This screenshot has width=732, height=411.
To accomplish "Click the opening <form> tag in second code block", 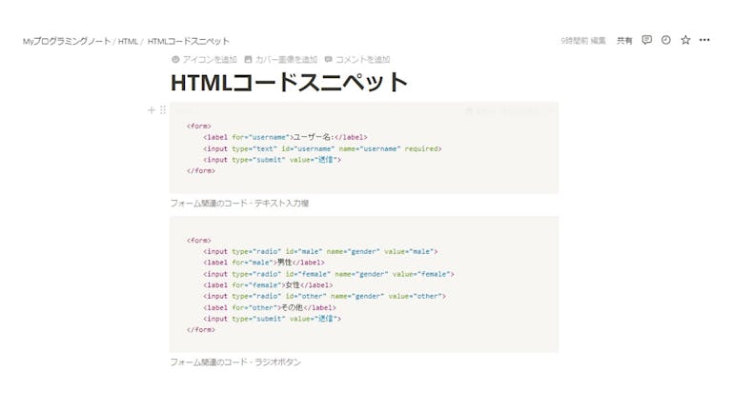I will coord(199,241).
